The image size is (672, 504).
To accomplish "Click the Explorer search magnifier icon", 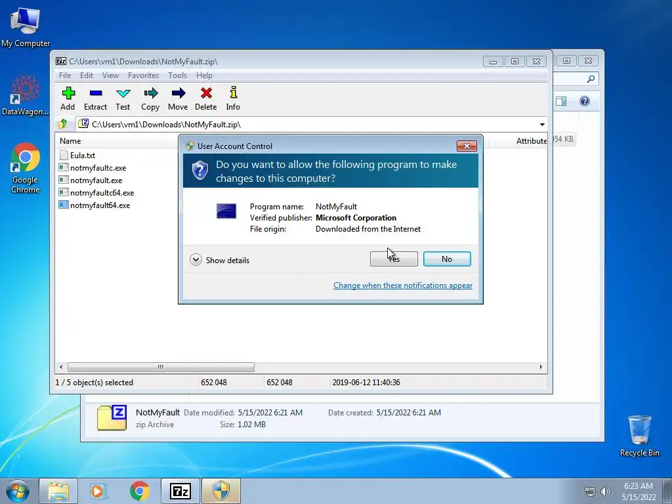I will tap(591, 79).
